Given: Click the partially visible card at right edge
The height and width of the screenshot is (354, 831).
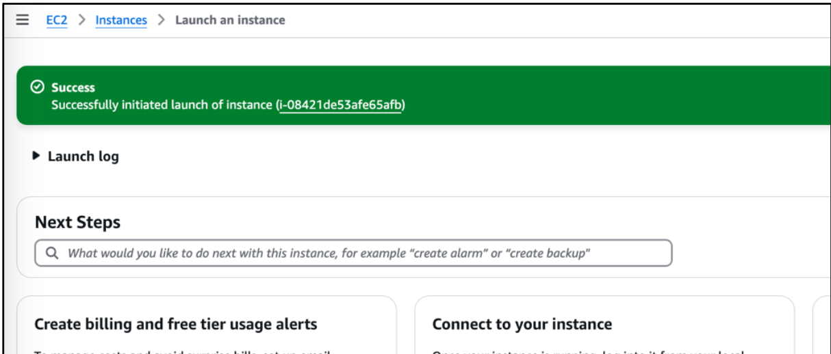Looking at the screenshot, I should (821, 325).
